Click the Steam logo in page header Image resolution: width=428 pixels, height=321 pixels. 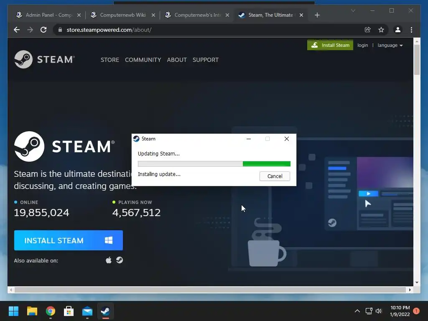click(44, 59)
